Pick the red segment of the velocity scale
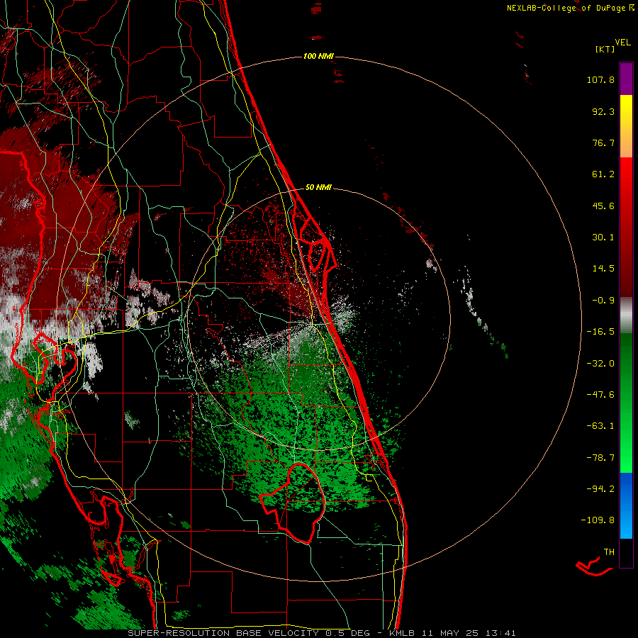This screenshot has width=638, height=638. point(626,227)
